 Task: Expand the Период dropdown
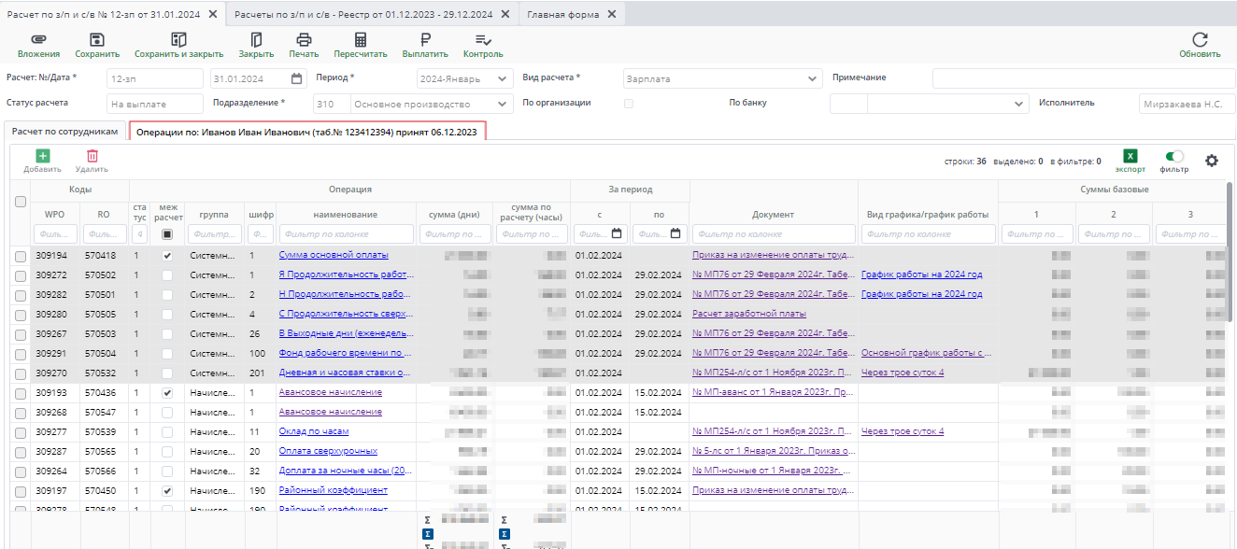pyautogui.click(x=504, y=79)
